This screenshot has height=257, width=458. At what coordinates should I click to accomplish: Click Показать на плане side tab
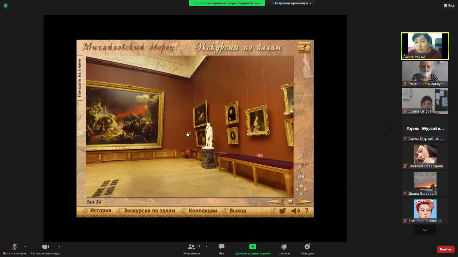point(80,78)
